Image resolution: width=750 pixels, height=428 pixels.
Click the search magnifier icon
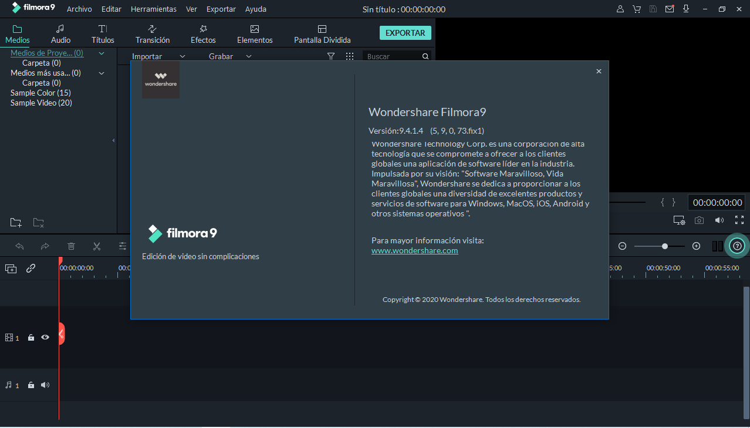(x=425, y=56)
